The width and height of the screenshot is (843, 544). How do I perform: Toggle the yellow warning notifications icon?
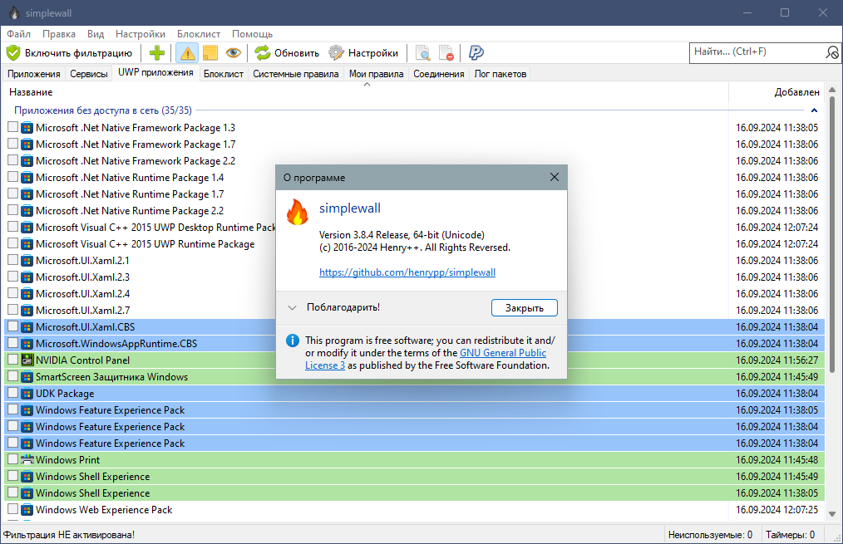pyautogui.click(x=187, y=52)
